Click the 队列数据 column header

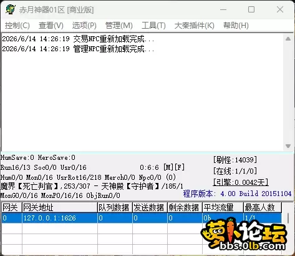(x=115, y=207)
